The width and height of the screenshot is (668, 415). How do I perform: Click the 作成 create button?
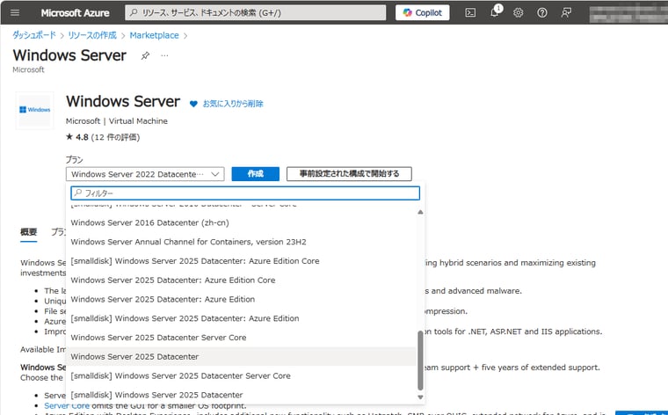pos(255,173)
